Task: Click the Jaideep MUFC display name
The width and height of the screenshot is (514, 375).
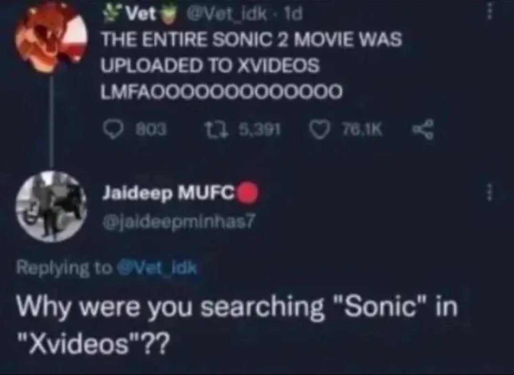Action: [169, 193]
